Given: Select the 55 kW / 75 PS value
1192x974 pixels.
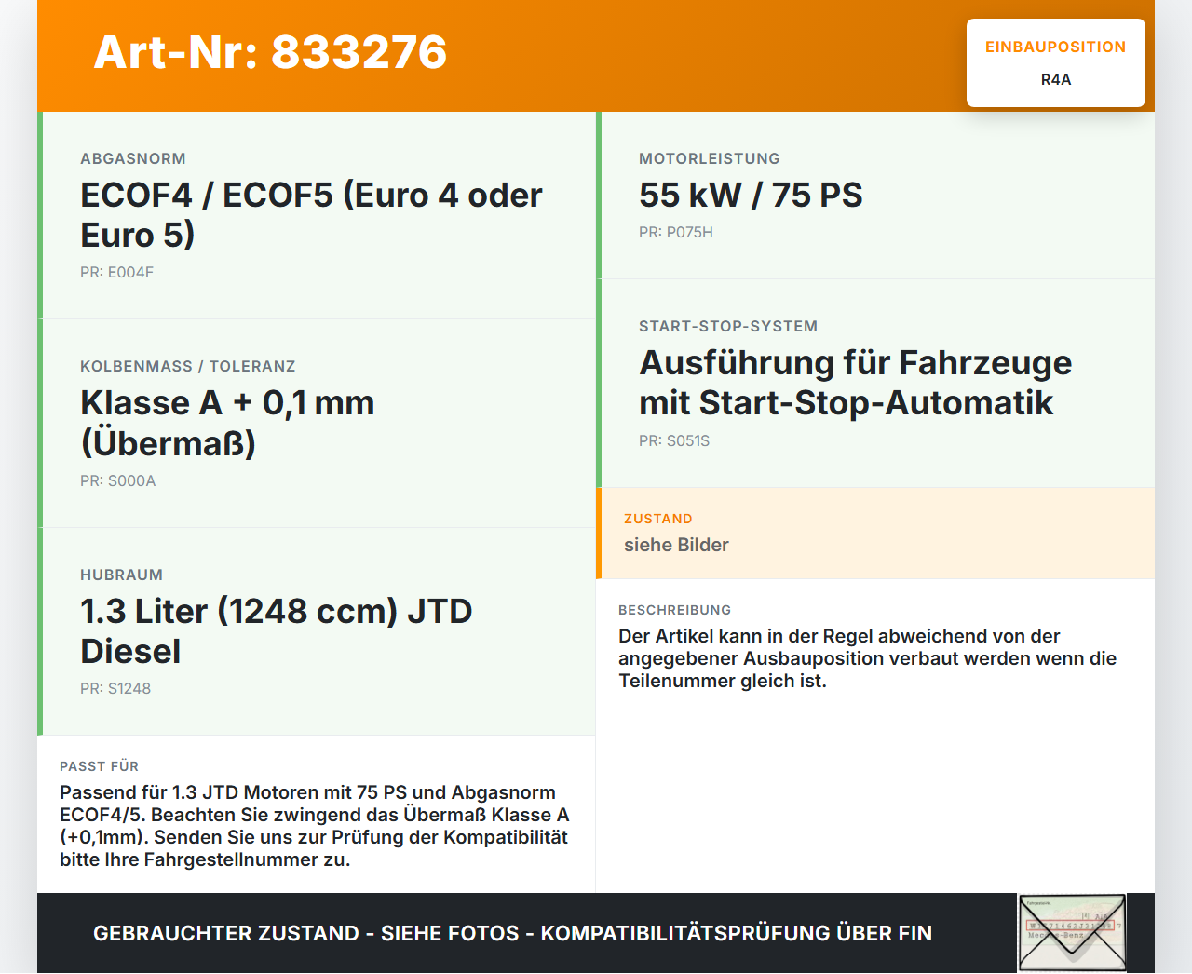Looking at the screenshot, I should [751, 196].
